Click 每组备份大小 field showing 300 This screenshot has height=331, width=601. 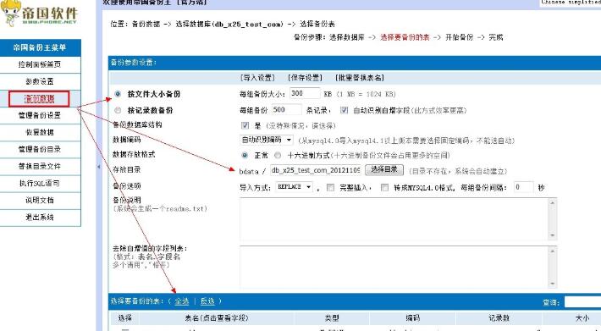305,93
